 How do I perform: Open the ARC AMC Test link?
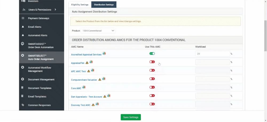point(78,72)
